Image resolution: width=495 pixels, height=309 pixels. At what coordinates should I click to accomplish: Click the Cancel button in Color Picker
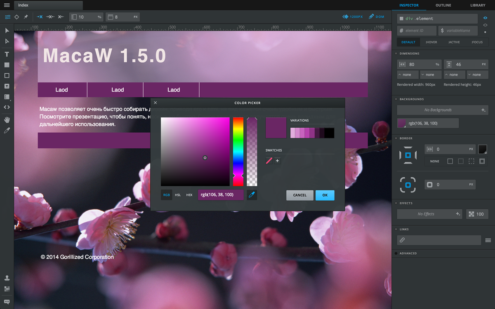coord(300,195)
